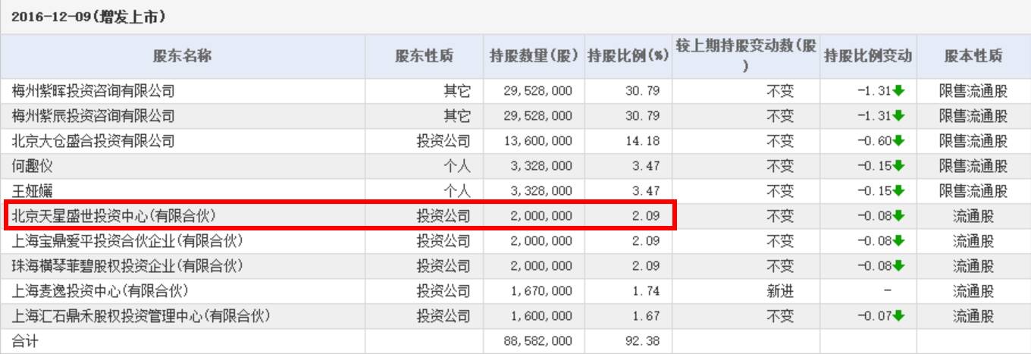The width and height of the screenshot is (1031, 354).
Task: Select shareholder 上海汇石鼎禾股权投资管理中心
Action: click(142, 316)
